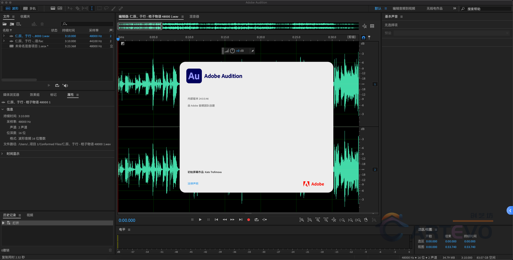Image resolution: width=513 pixels, height=260 pixels.
Task: Click the 搜索帮助 search field
Action: coord(485,9)
